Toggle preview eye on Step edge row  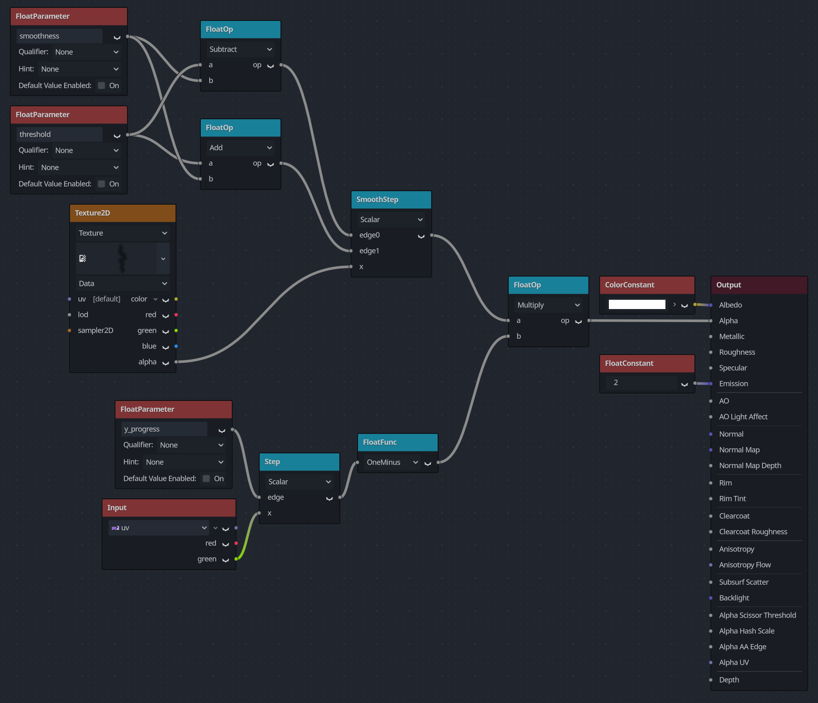[x=329, y=498]
